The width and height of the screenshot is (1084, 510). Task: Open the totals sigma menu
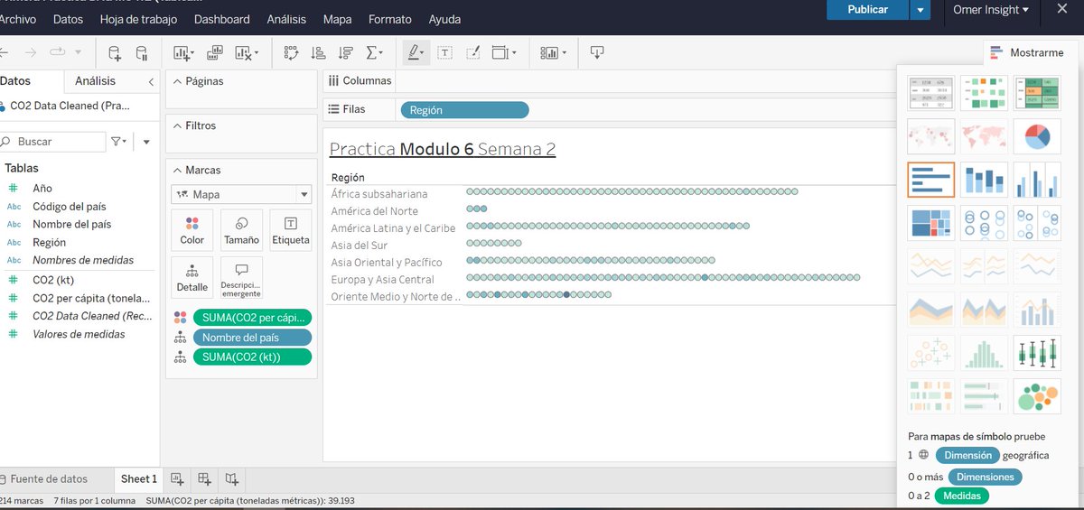374,53
